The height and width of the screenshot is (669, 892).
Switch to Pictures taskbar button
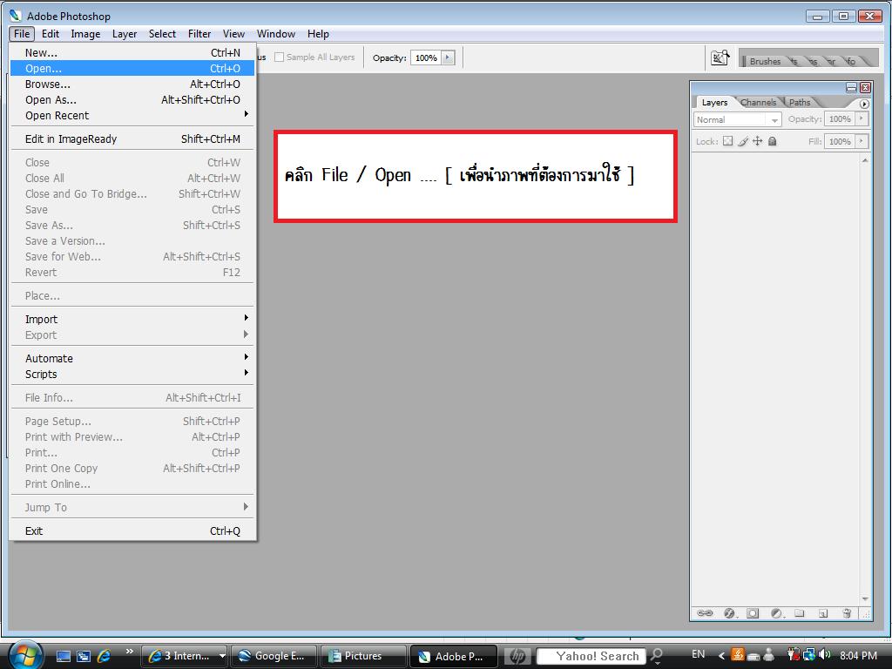(363, 656)
